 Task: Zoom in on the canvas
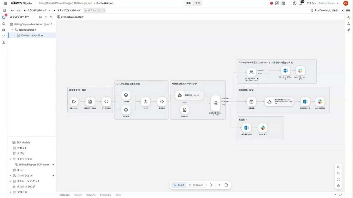click(338, 167)
